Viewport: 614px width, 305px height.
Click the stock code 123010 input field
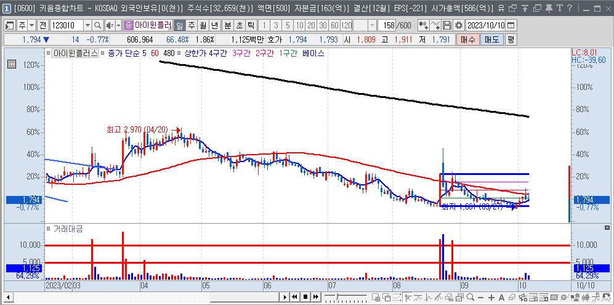point(67,25)
